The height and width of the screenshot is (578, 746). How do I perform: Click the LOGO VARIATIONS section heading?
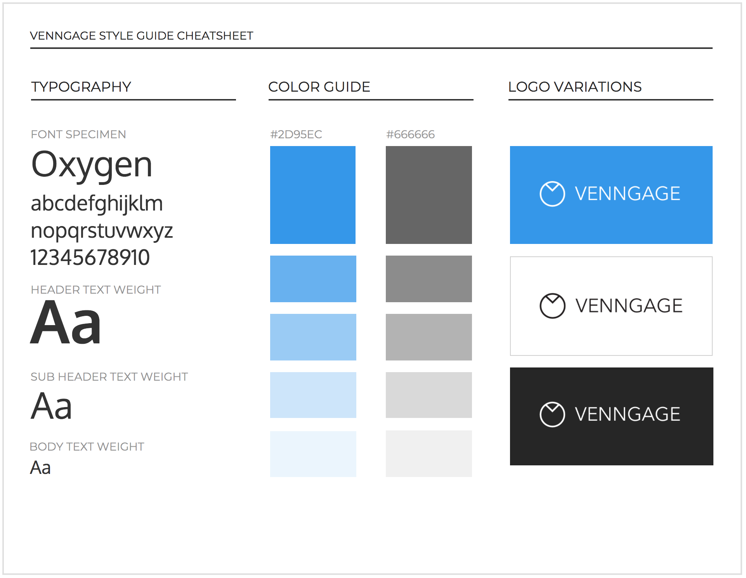pos(575,87)
